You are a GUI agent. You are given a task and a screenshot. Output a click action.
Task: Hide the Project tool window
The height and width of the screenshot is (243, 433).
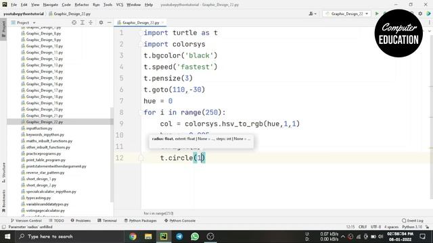[x=110, y=22]
